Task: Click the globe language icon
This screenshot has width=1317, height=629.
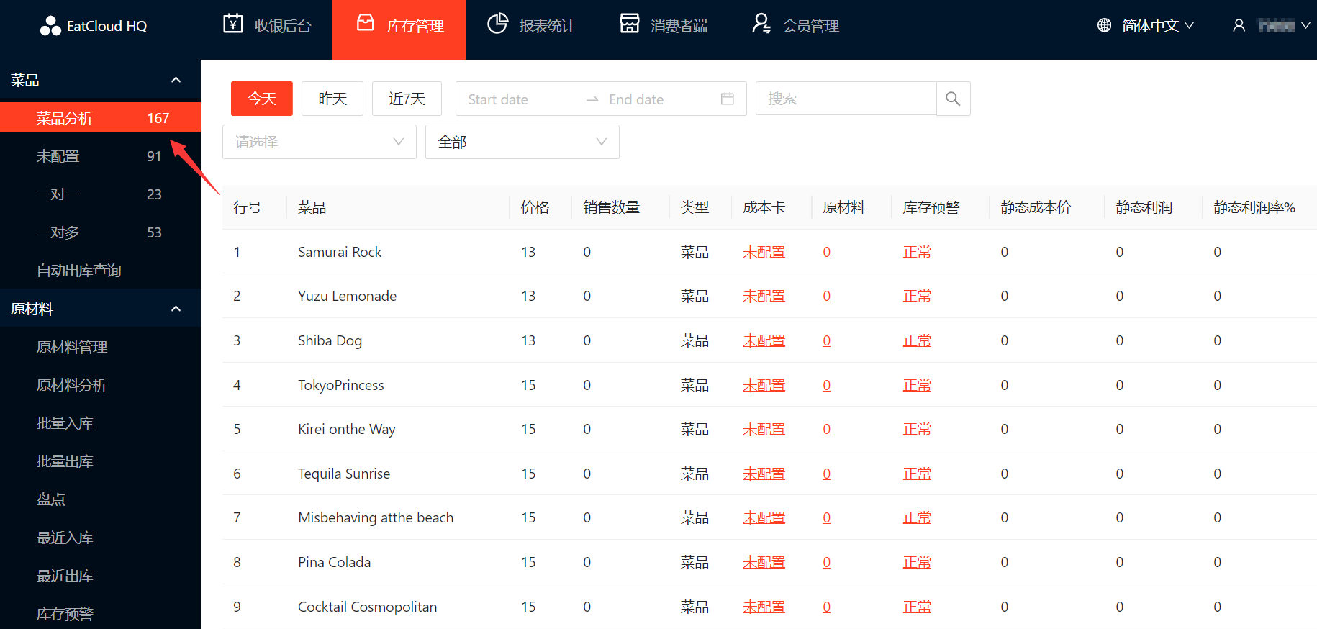Action: tap(1104, 26)
